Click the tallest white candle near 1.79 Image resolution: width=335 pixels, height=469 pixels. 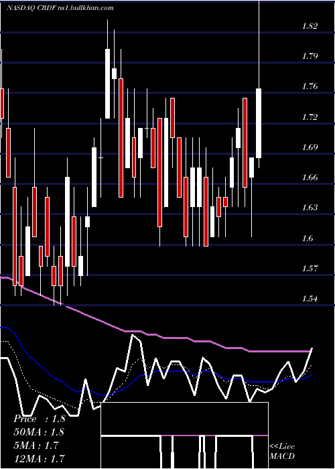point(107,84)
